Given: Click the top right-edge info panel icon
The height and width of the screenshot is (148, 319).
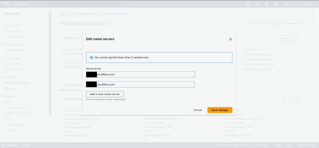Looking at the screenshot, I should point(312,12).
